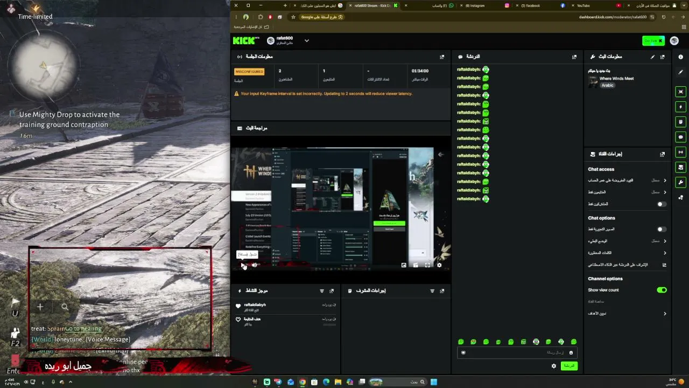This screenshot has width=689, height=388.
Task: Switch to the Google search browser tab
Action: pos(318,5)
